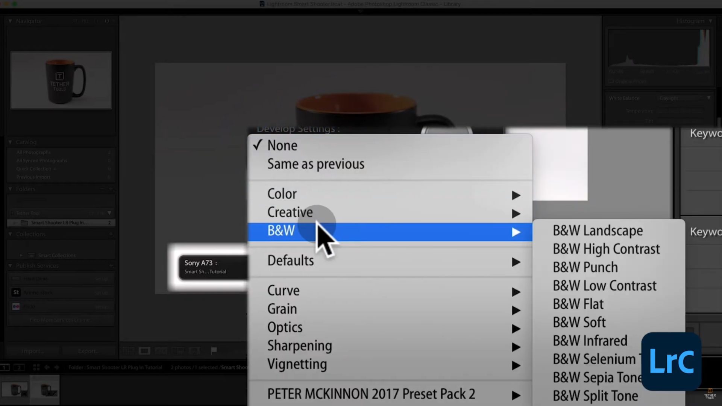
Task: Select All Photographs in Catalog
Action: pos(61,152)
